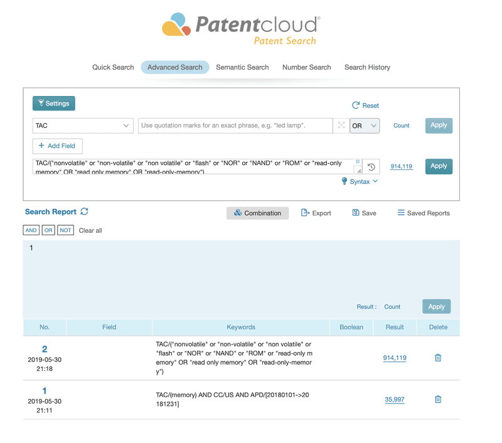Click the Reset link

pos(365,105)
